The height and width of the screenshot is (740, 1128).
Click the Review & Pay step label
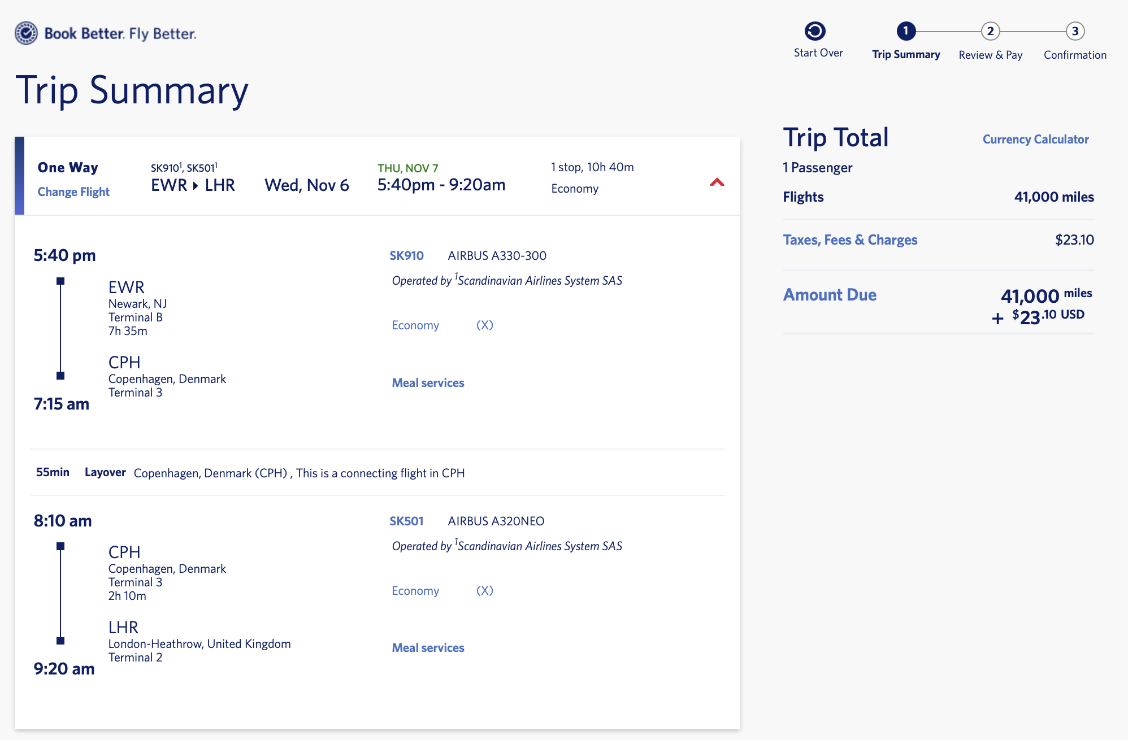coord(990,55)
